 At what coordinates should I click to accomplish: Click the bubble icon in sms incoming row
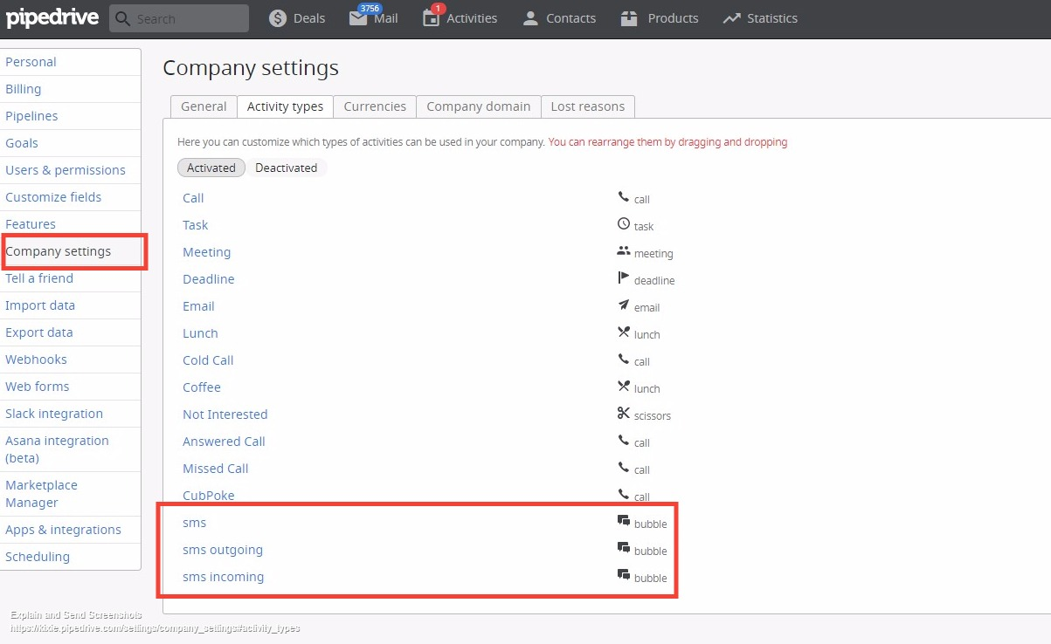pos(624,577)
